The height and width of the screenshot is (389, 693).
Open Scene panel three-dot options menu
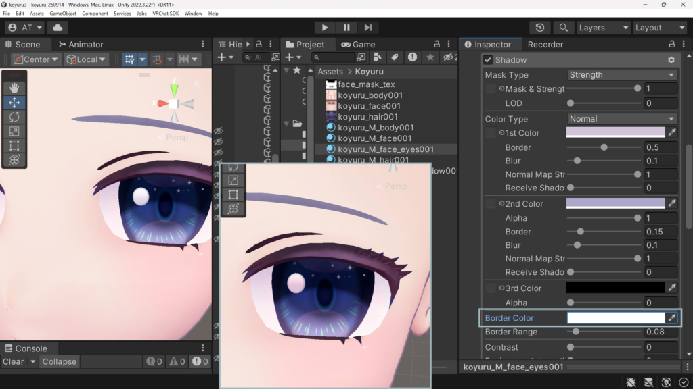coord(203,44)
